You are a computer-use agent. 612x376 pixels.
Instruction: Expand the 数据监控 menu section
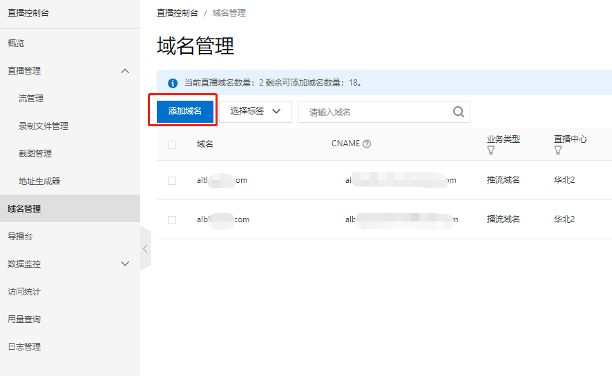pos(125,264)
